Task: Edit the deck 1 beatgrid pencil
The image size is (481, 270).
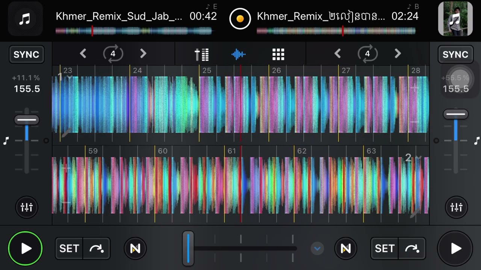Action: [x=66, y=132]
